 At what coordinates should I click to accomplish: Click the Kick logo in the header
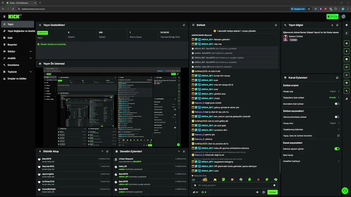click(x=15, y=17)
